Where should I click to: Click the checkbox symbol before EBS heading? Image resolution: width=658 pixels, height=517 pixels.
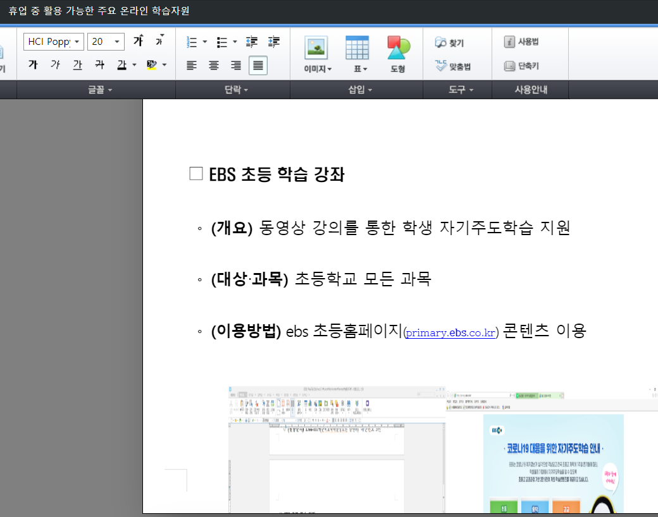pyautogui.click(x=196, y=174)
